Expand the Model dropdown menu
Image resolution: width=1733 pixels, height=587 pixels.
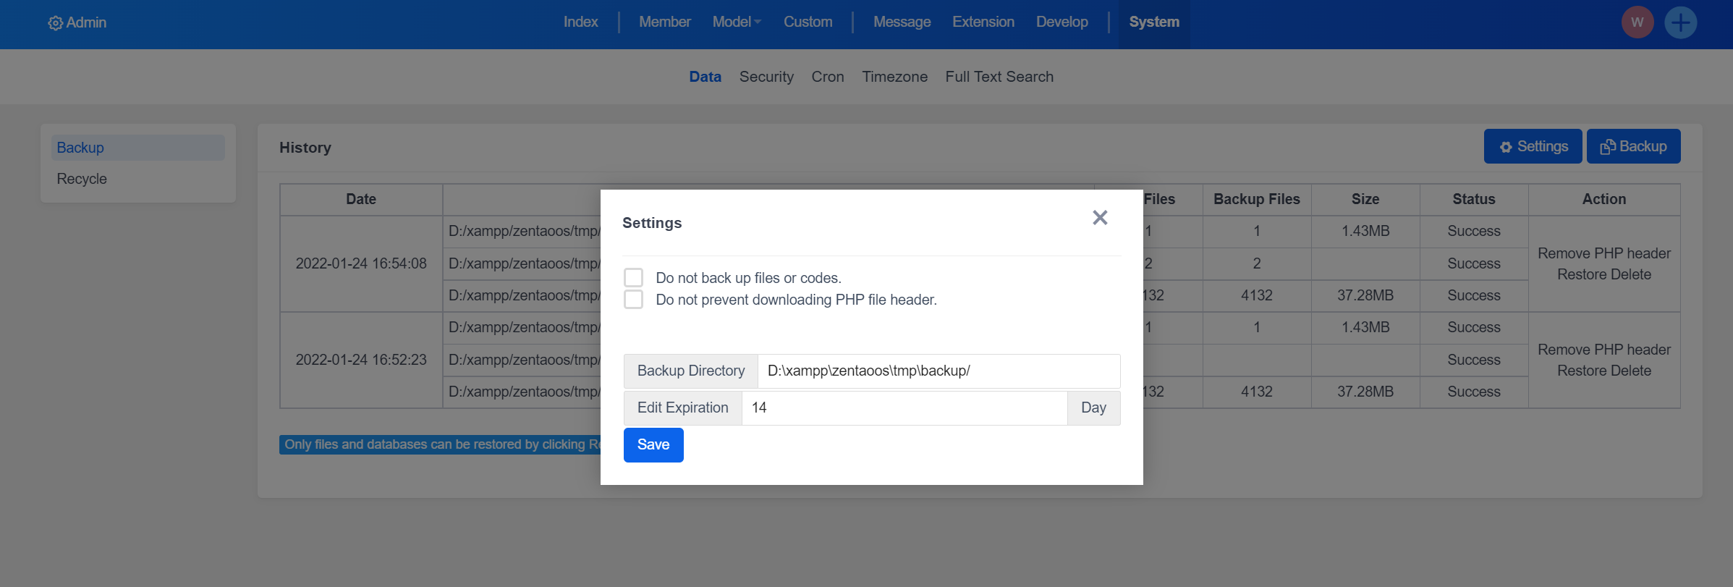(x=736, y=22)
